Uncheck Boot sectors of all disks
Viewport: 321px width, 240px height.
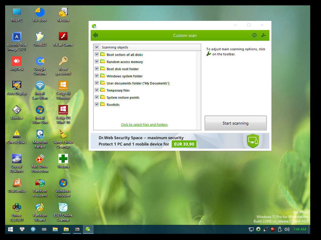click(97, 54)
